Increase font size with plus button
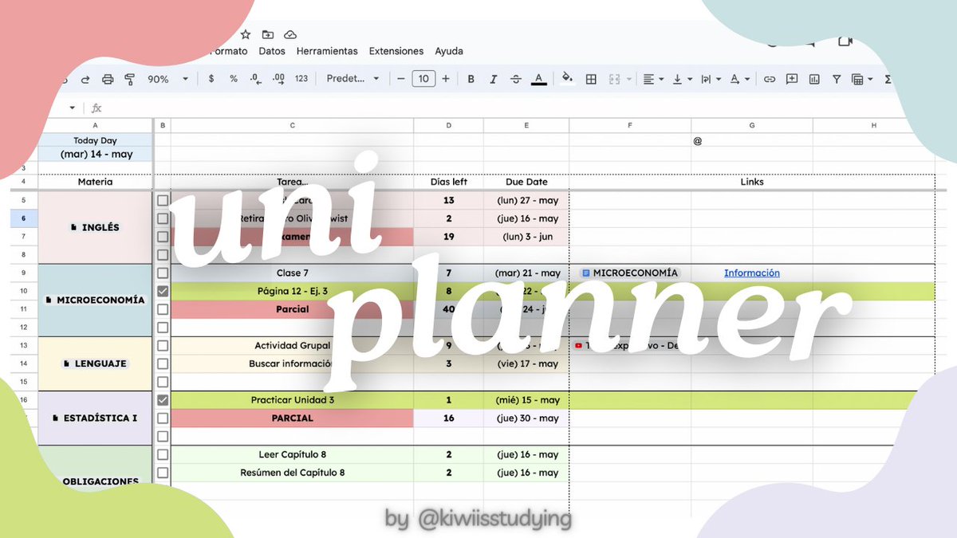Viewport: 957px width, 538px height. point(446,79)
